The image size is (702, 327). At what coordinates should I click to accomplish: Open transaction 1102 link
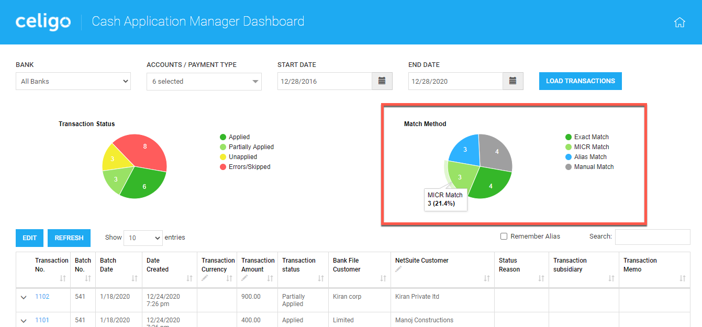click(42, 297)
